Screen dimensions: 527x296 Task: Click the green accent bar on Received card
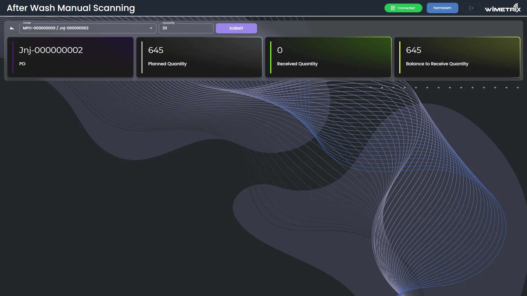coord(271,57)
